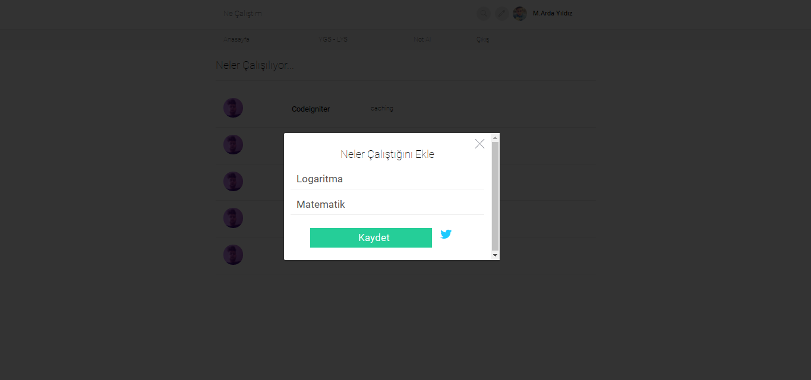Click the Twitter bird icon
Screen dimensions: 811x380
tap(446, 234)
